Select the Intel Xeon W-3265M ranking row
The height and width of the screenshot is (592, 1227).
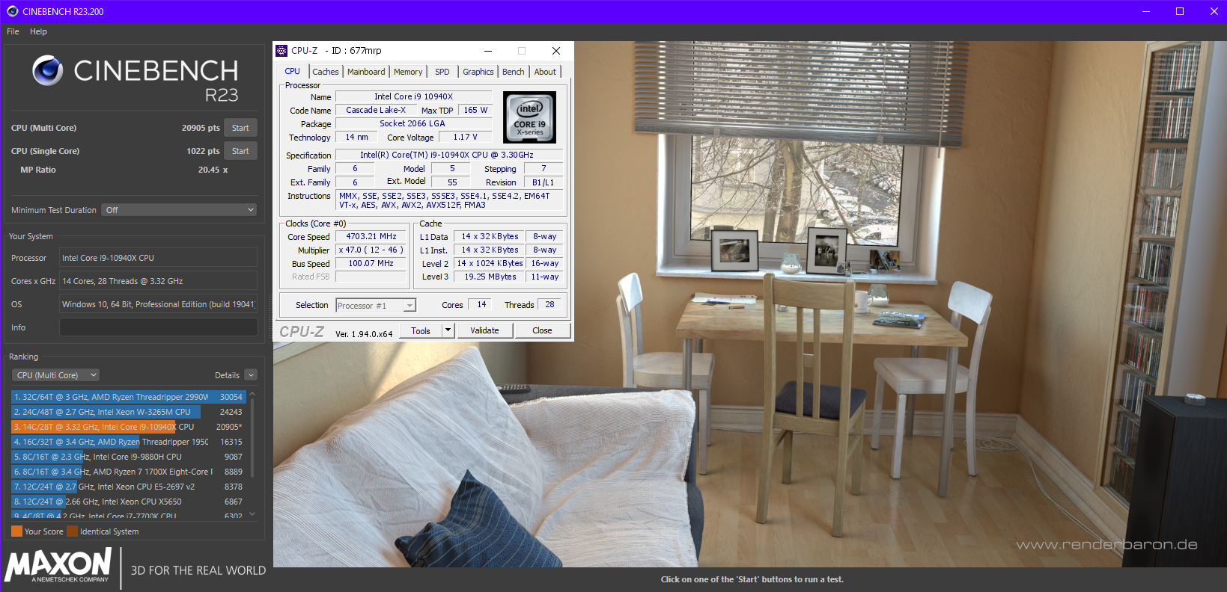tap(128, 412)
